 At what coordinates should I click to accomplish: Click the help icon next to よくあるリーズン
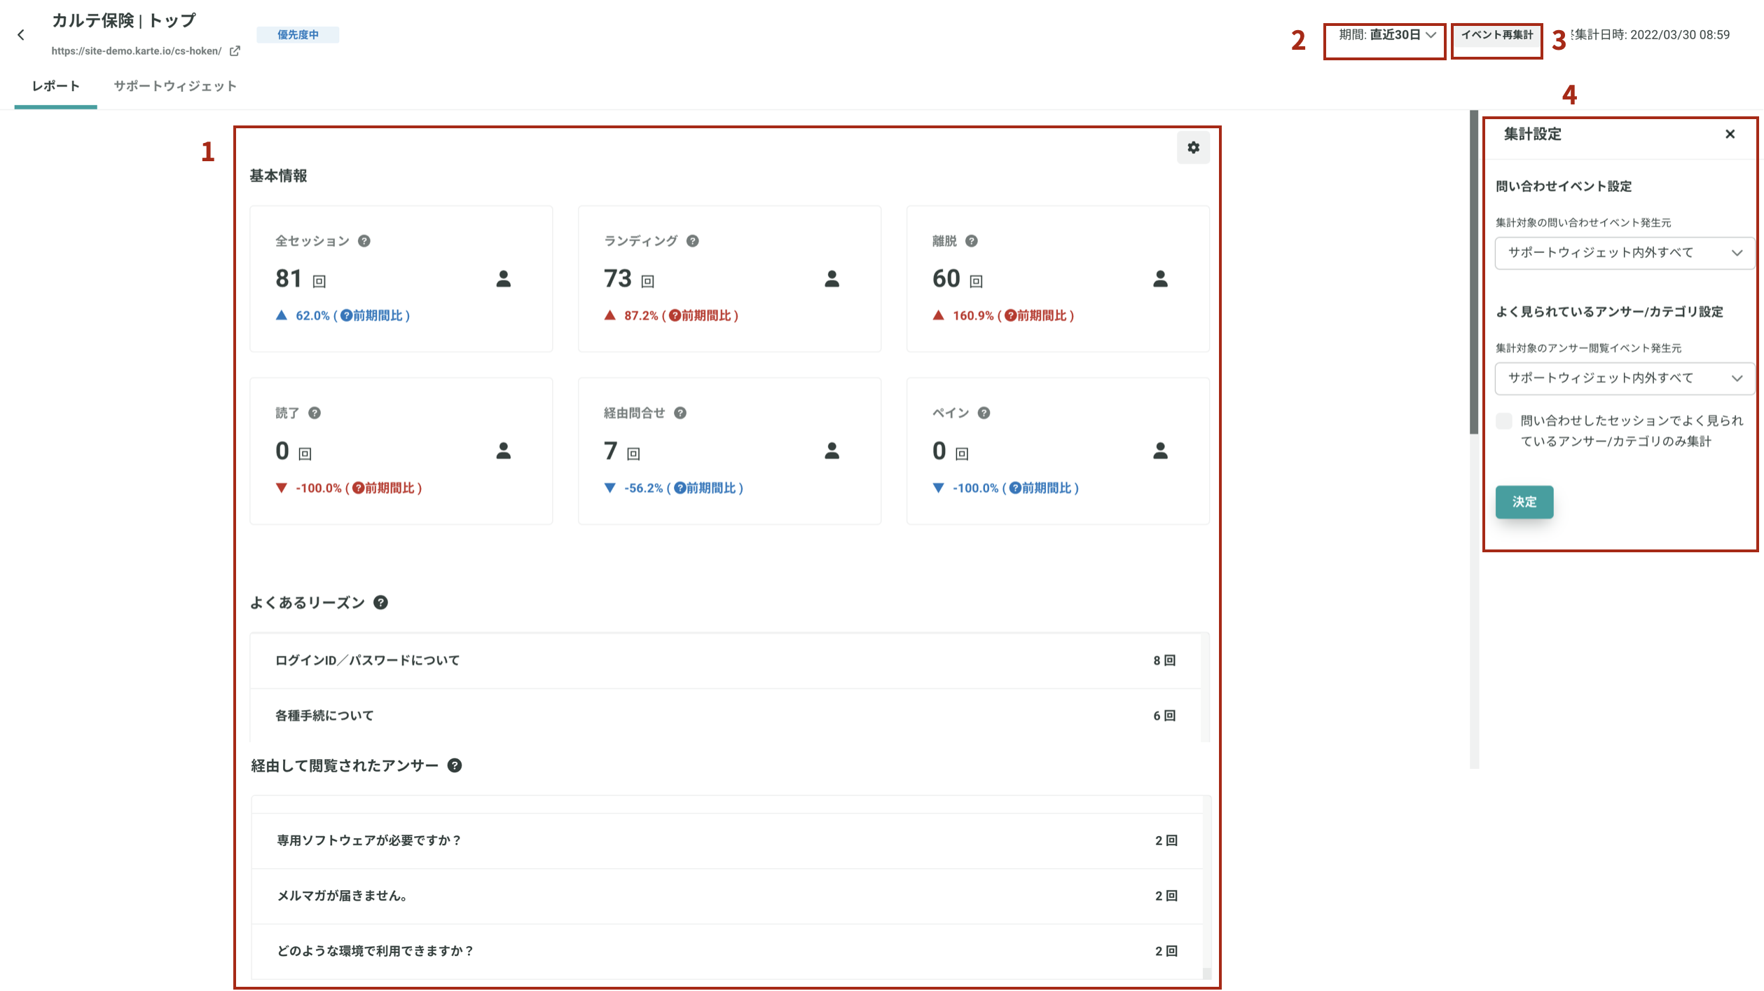click(x=380, y=603)
